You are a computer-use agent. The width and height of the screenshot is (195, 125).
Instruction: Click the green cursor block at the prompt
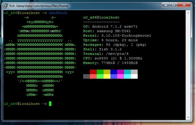[x=50, y=104]
